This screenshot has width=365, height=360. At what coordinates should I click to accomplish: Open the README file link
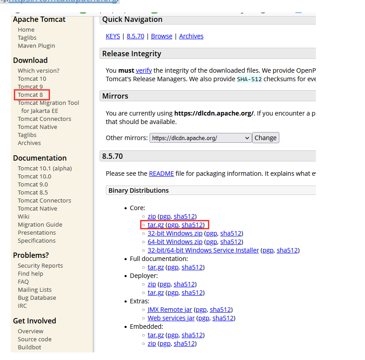click(162, 174)
